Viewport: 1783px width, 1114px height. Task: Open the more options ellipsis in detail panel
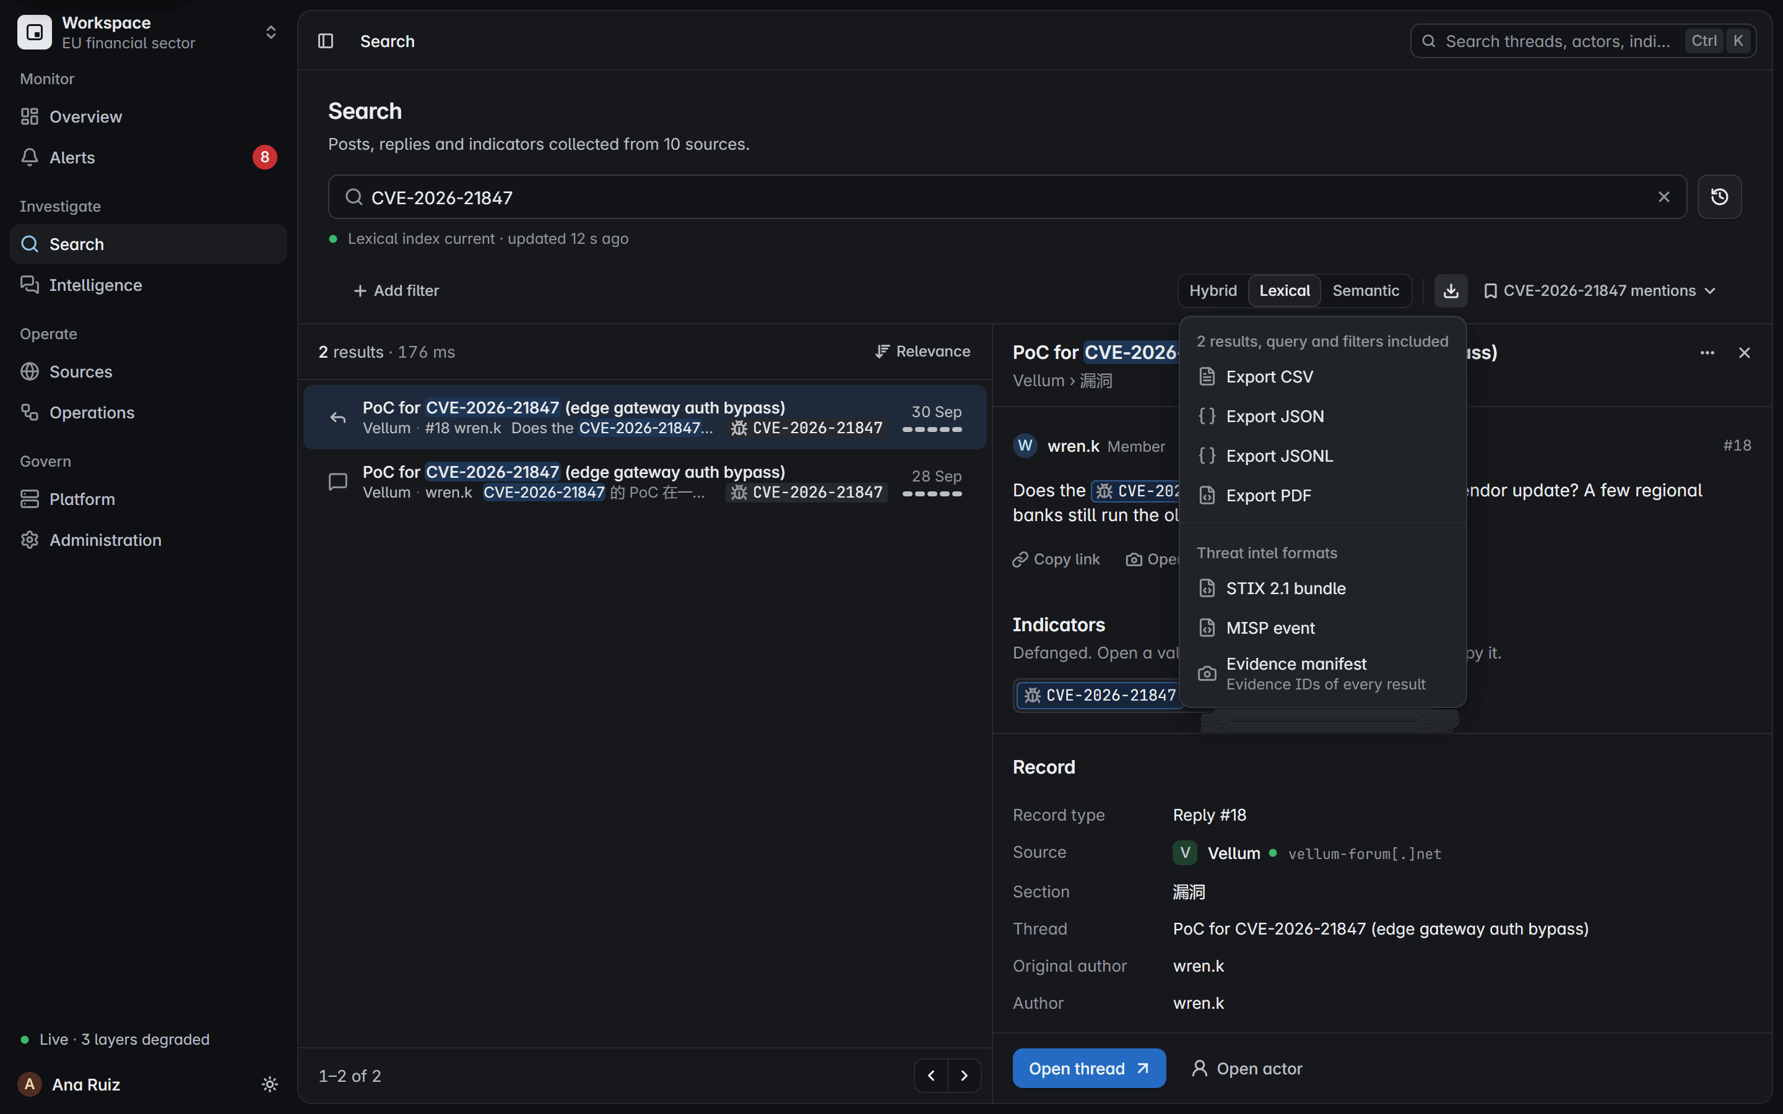click(x=1707, y=353)
